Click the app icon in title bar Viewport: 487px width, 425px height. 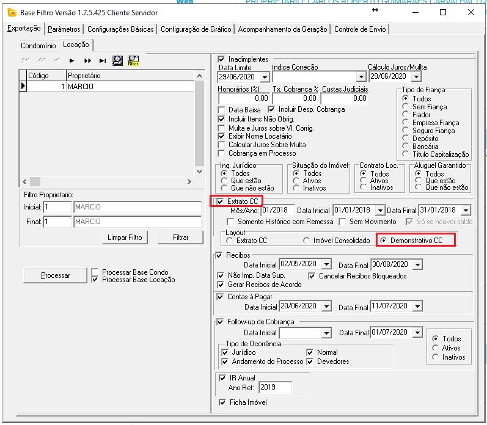10,12
